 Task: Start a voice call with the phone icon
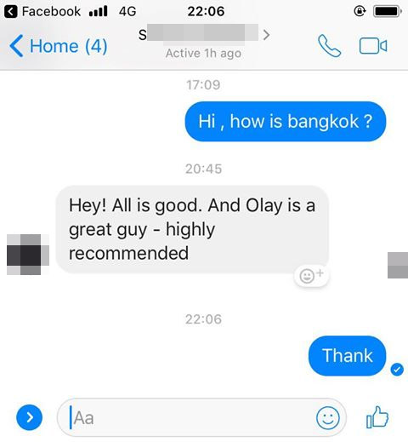(330, 46)
